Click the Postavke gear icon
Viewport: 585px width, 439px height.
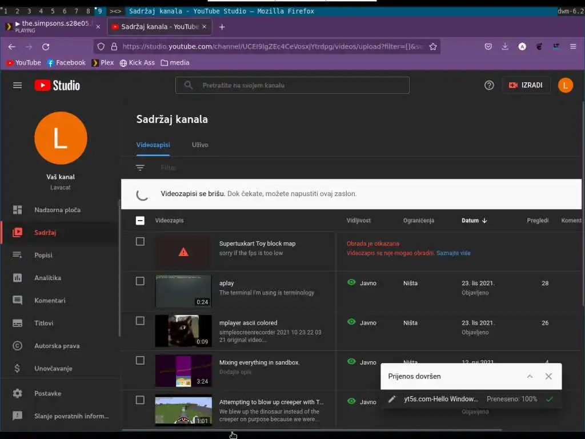click(17, 393)
